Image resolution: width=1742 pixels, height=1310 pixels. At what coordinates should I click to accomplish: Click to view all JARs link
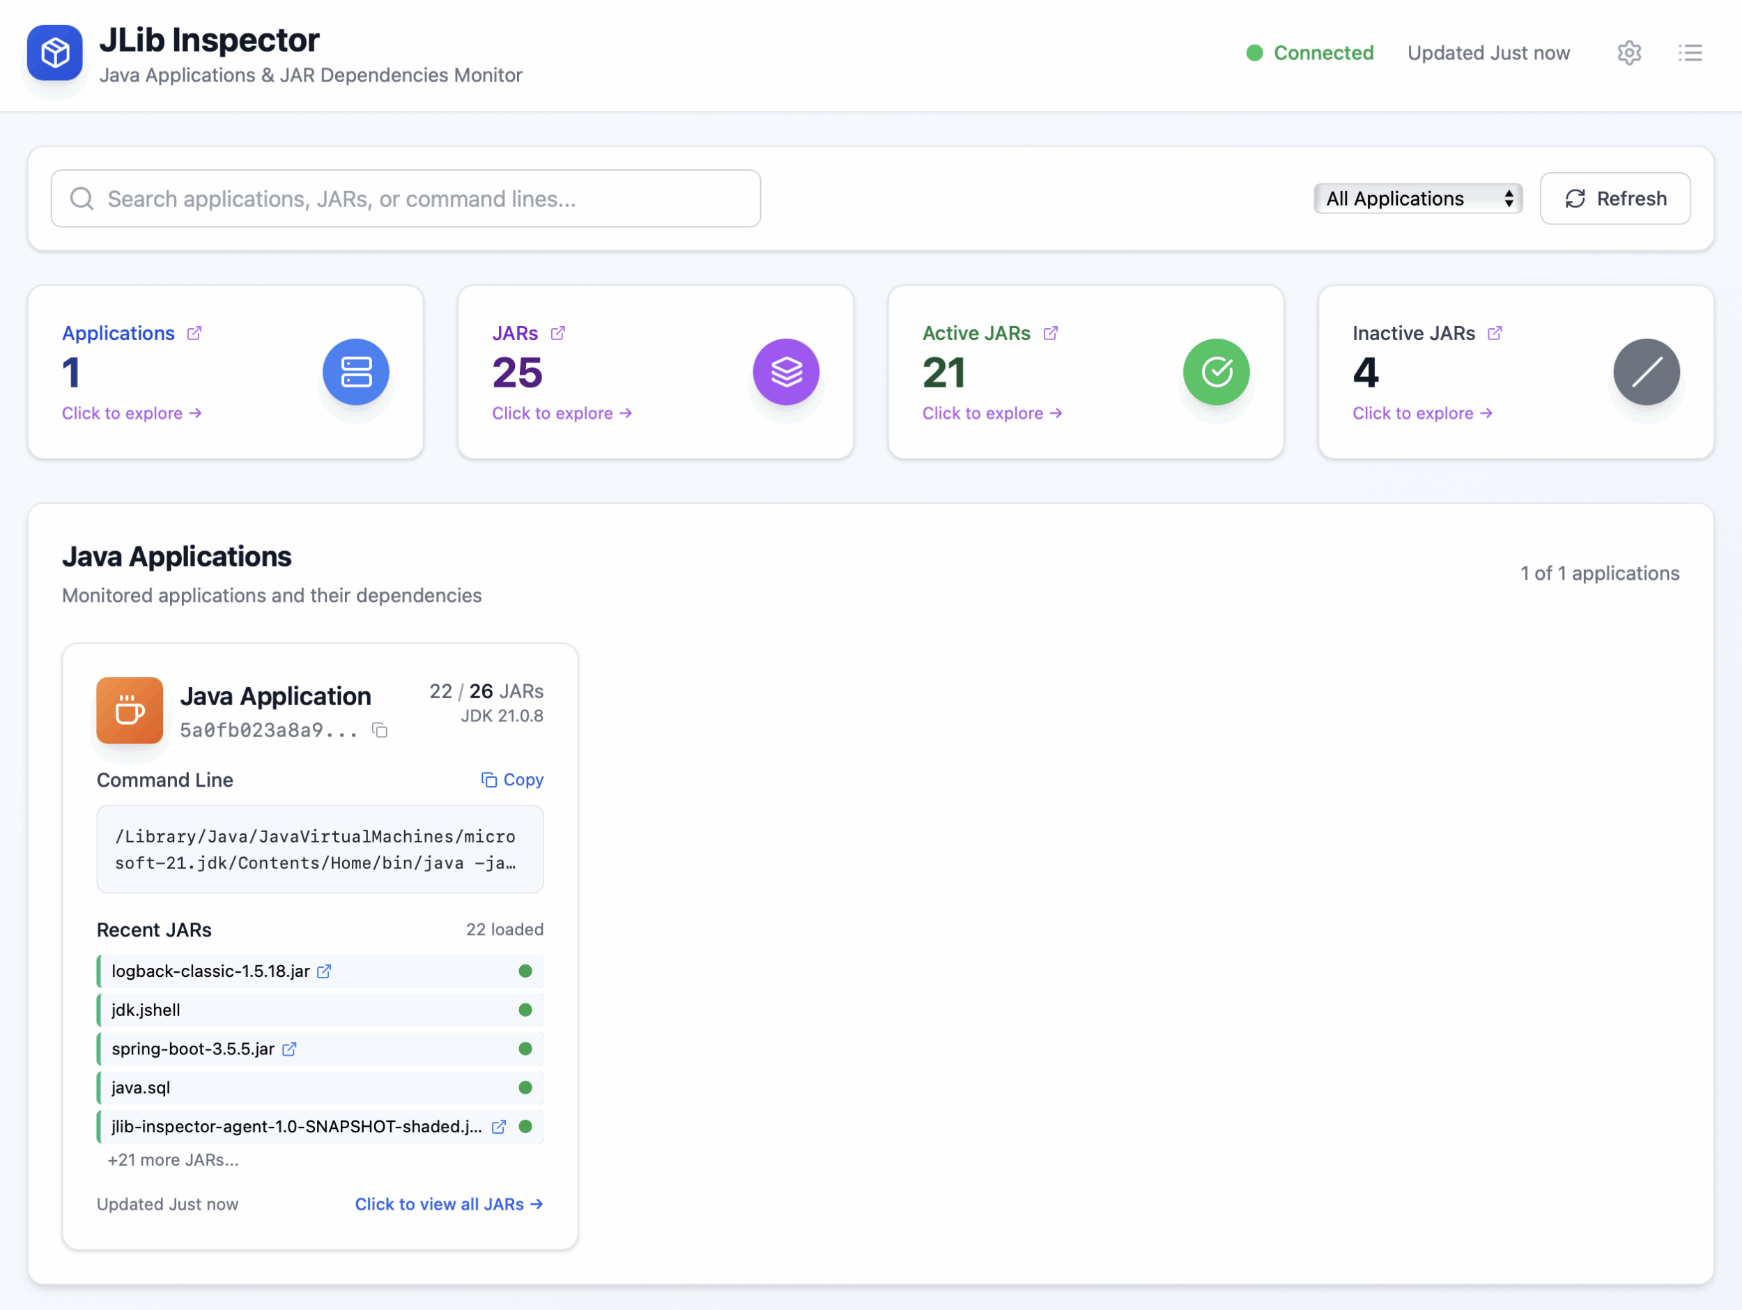[x=448, y=1203]
